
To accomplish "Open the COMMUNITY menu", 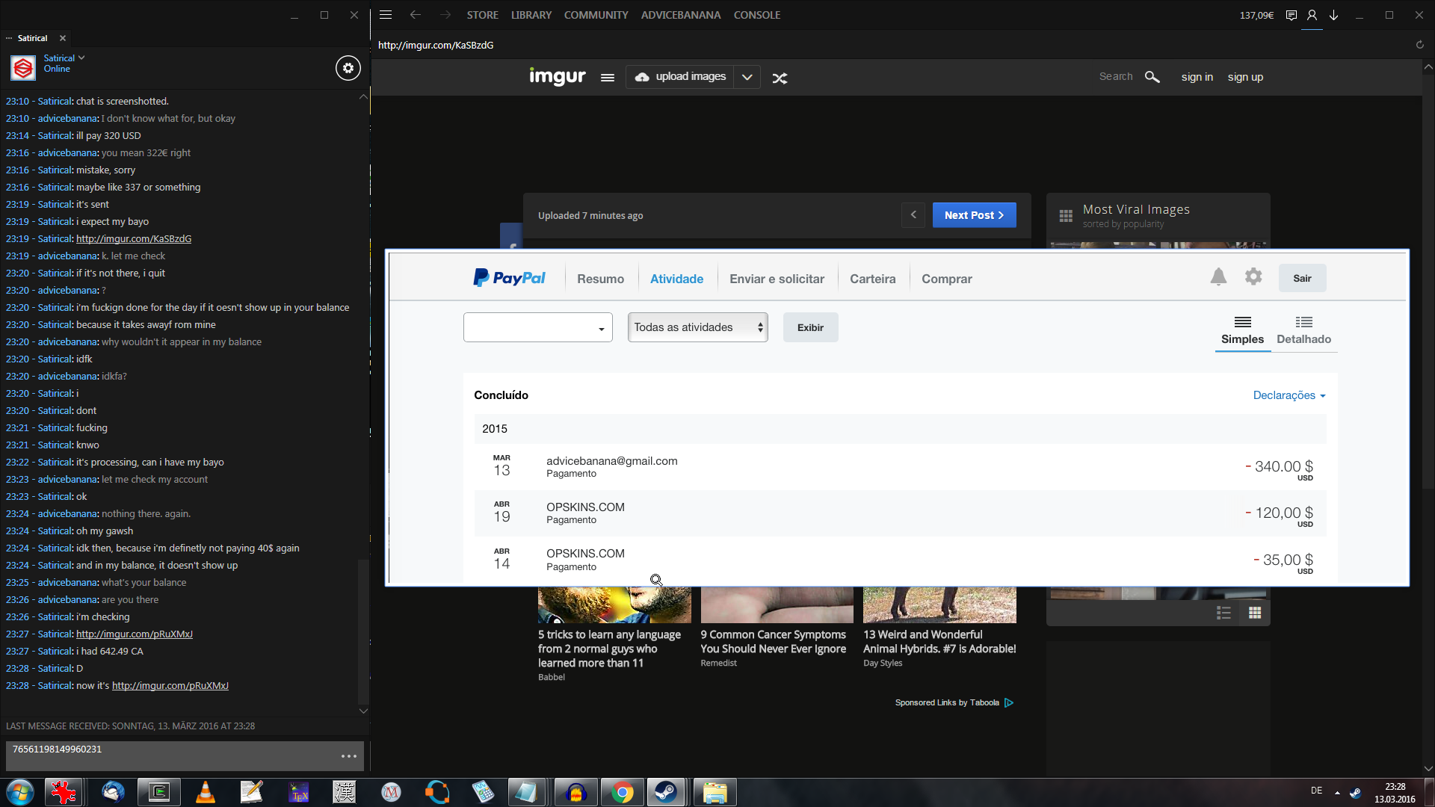I will point(596,15).
